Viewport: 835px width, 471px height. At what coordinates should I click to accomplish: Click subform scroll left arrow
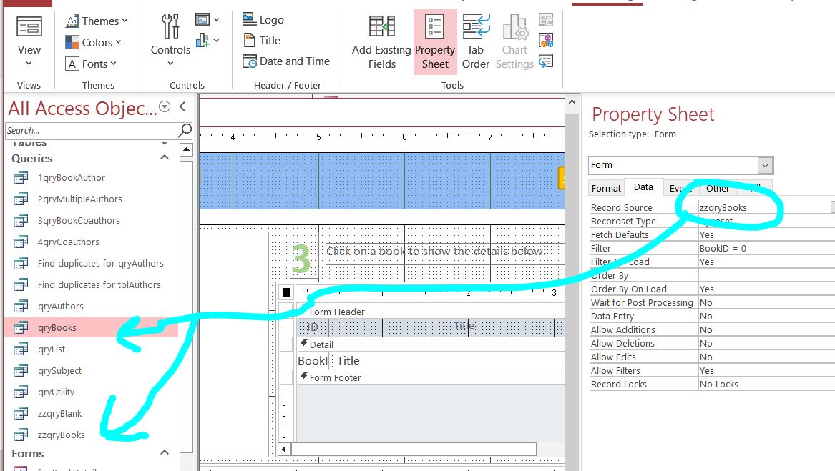[x=284, y=449]
